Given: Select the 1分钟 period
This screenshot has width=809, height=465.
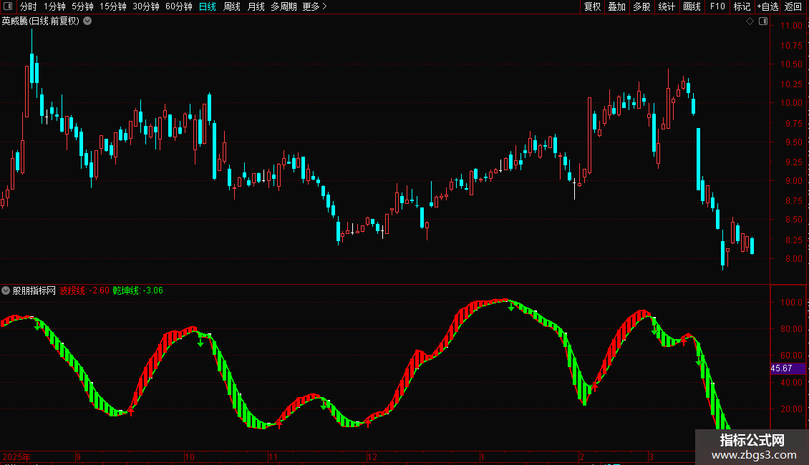Looking at the screenshot, I should coord(54,6).
